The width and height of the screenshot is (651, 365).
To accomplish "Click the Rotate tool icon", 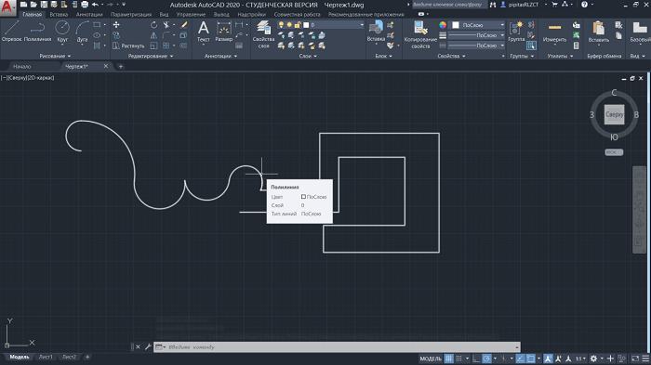I will pyautogui.click(x=153, y=25).
